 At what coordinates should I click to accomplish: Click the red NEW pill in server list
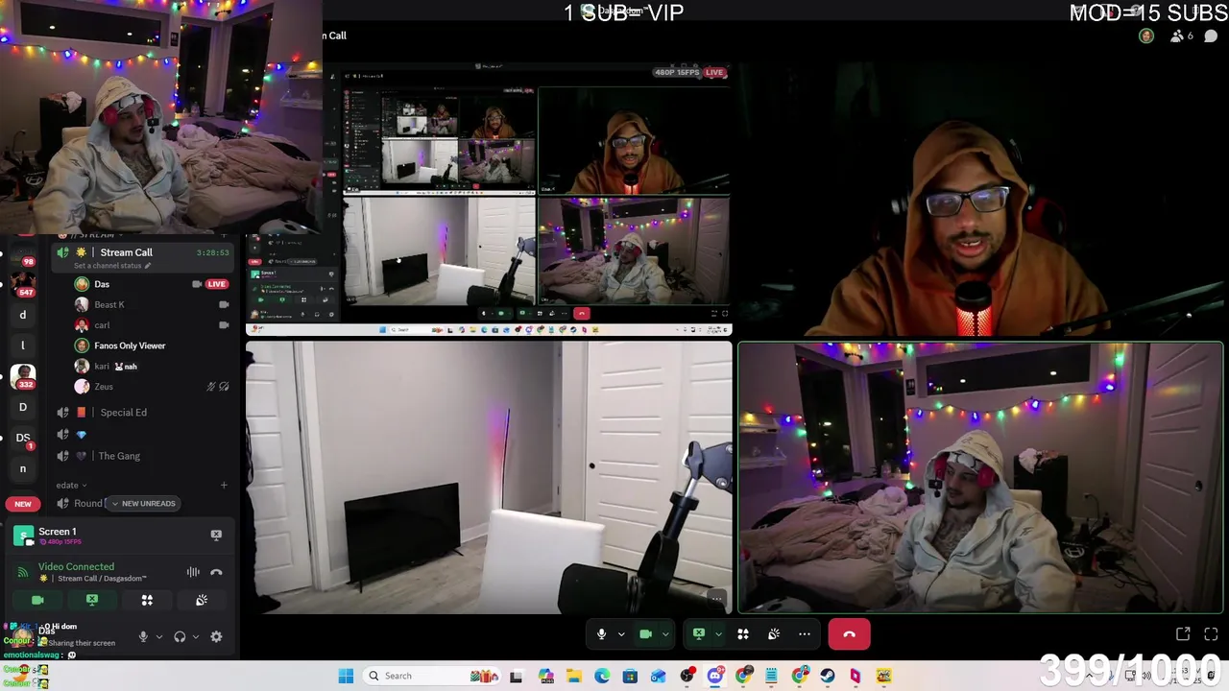22,504
